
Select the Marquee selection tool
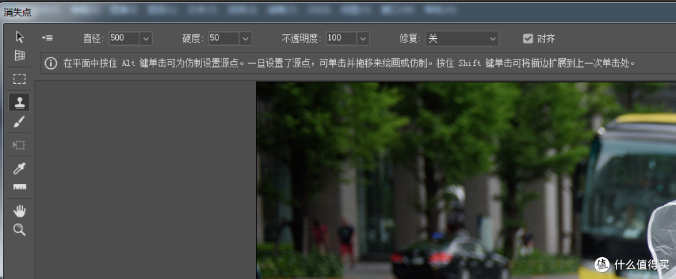point(19,79)
